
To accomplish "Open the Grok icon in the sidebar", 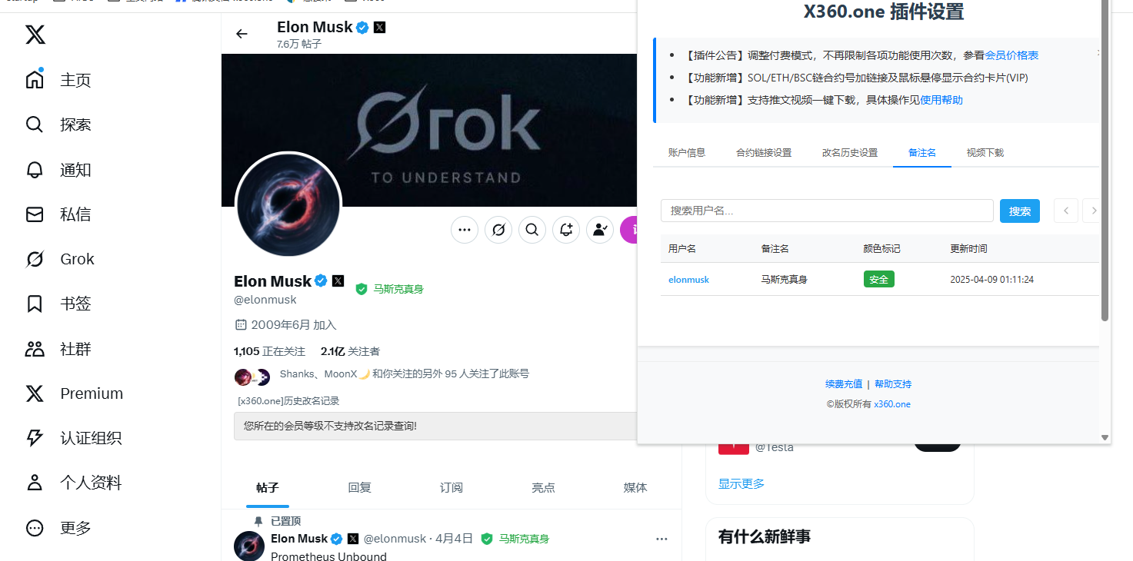I will [x=35, y=259].
